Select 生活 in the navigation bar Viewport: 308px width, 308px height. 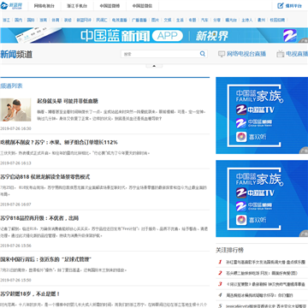pyautogui.click(x=180, y=21)
